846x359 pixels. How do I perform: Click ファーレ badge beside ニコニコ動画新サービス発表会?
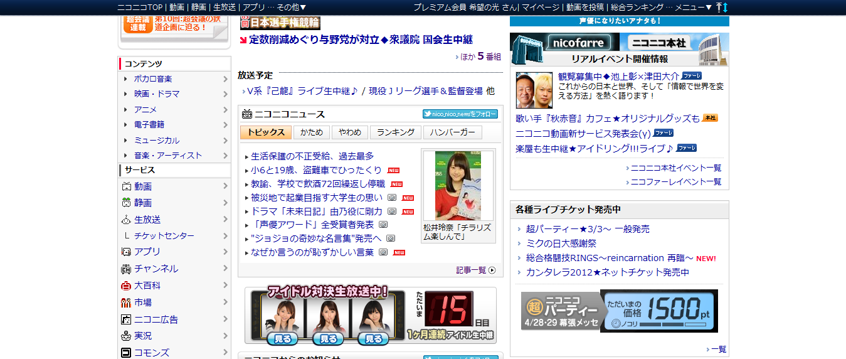click(x=664, y=133)
